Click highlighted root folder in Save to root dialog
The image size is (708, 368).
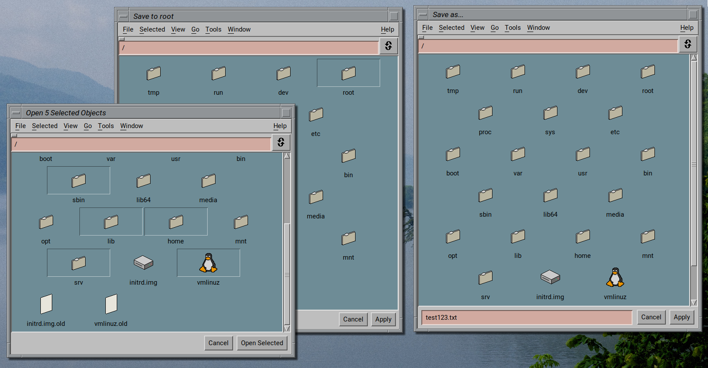pos(349,73)
